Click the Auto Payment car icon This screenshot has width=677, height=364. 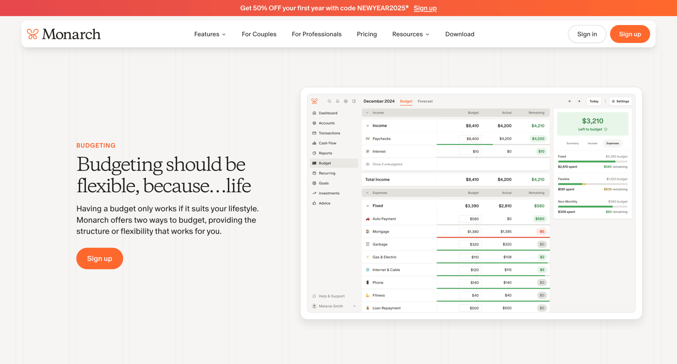(x=368, y=219)
